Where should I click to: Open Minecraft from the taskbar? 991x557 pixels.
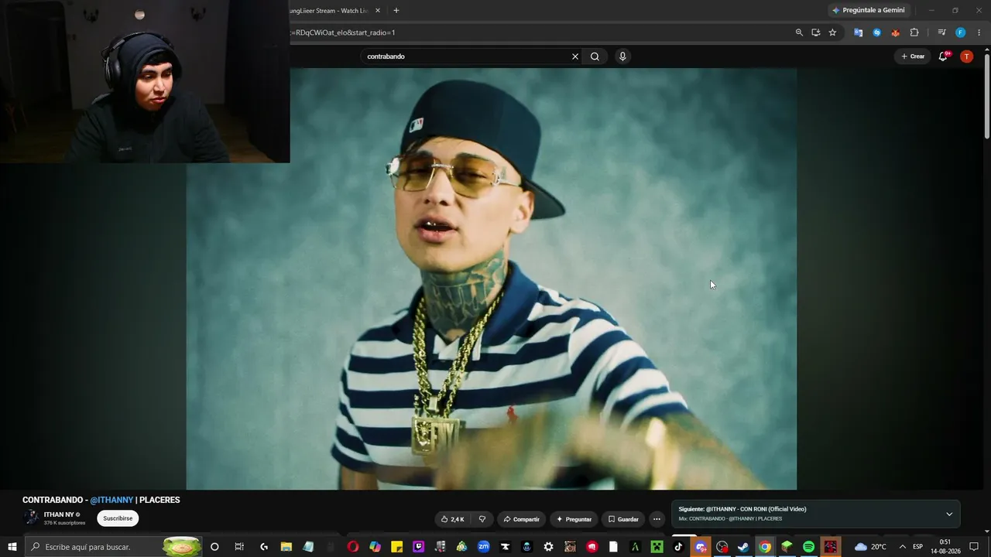click(x=657, y=547)
